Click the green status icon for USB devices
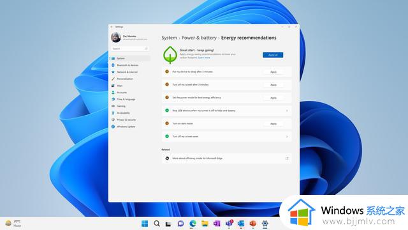 167,111
